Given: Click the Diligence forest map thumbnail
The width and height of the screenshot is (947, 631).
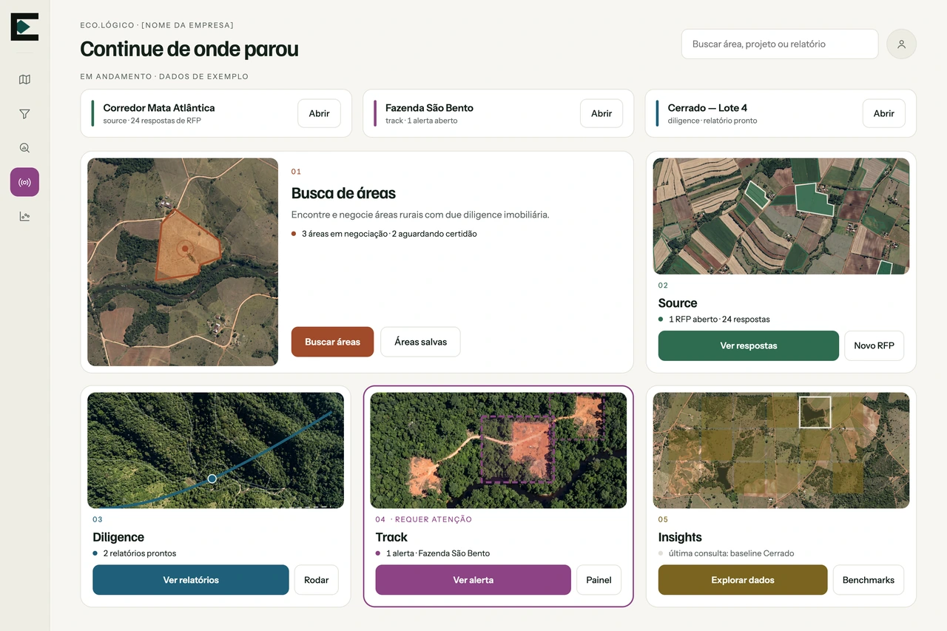Looking at the screenshot, I should tap(215, 451).
